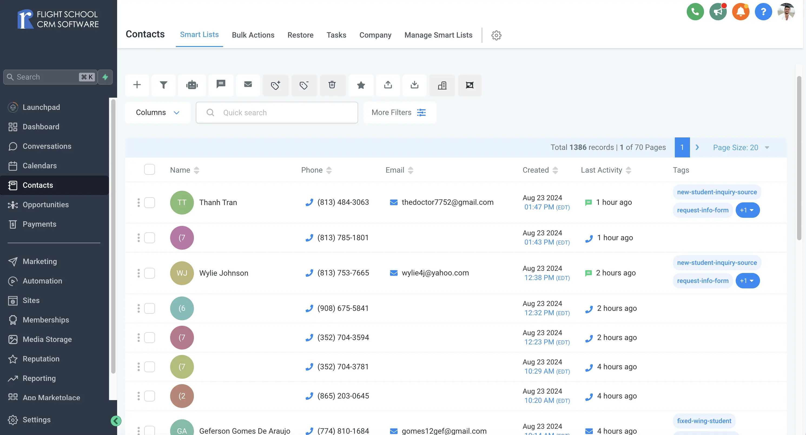The height and width of the screenshot is (435, 806).
Task: Open the filter funnel icon
Action: pos(163,85)
